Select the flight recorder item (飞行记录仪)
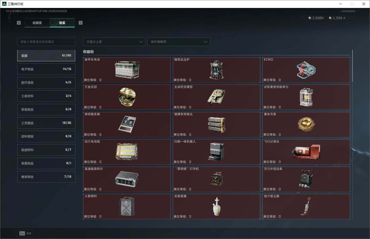The image size is (370, 239). point(306,152)
